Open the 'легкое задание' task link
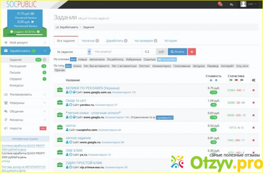Viewport: 263px width, 173px height. 78,138
